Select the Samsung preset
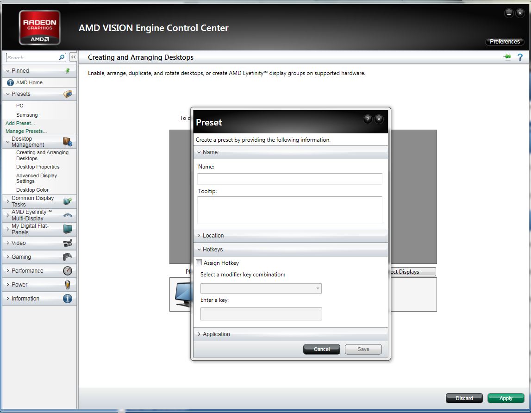 pyautogui.click(x=27, y=115)
